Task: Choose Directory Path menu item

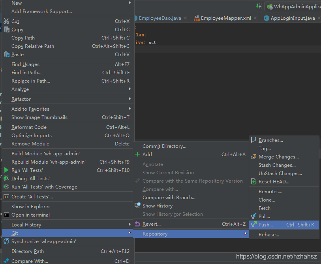Action: pos(68,251)
